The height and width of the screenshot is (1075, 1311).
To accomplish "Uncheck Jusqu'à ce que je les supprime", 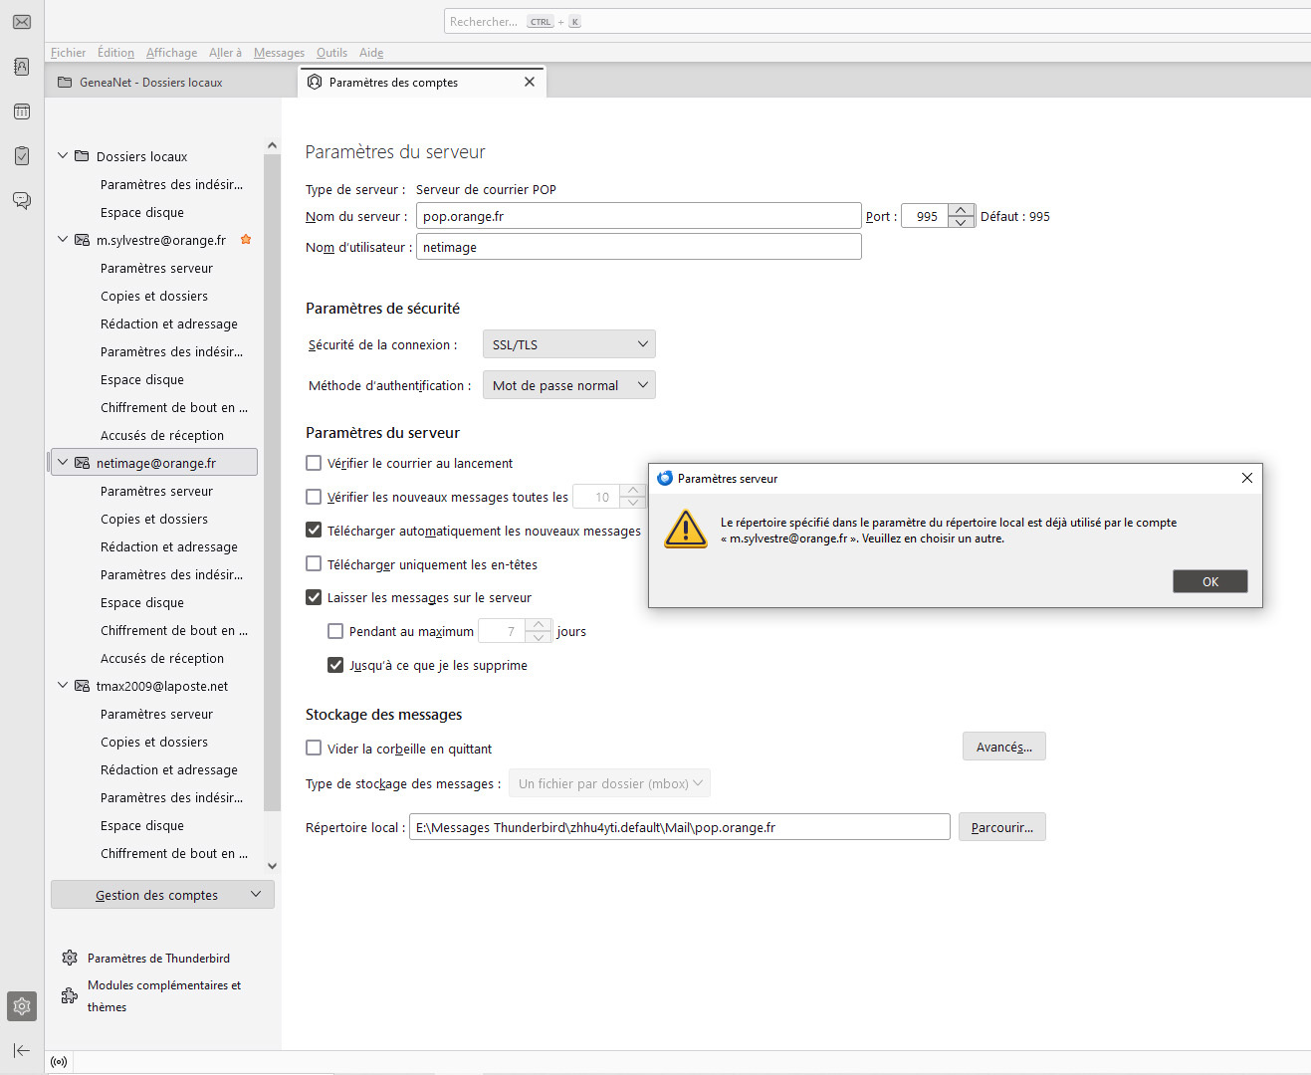I will [x=335, y=665].
